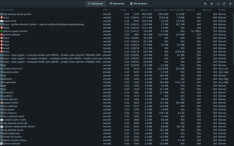Click the Xwayland process icon

pyautogui.click(x=2, y=92)
